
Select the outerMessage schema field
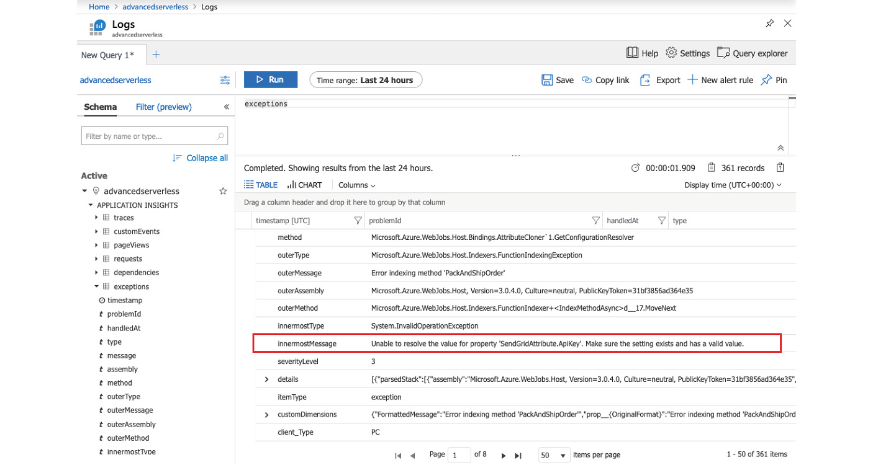[x=130, y=410]
